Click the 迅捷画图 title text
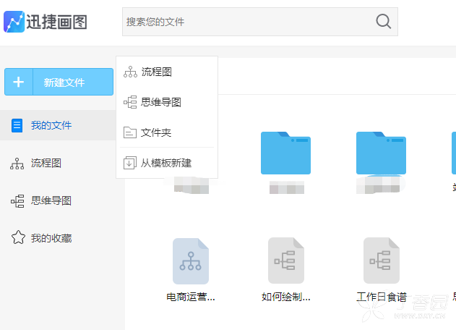Screen dimensions: 456x330 pos(56,22)
